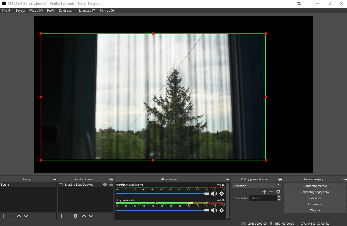Toggle lock on Imaging Edge Desktop source
Viewport: 347px width, 226px height.
pos(111,185)
